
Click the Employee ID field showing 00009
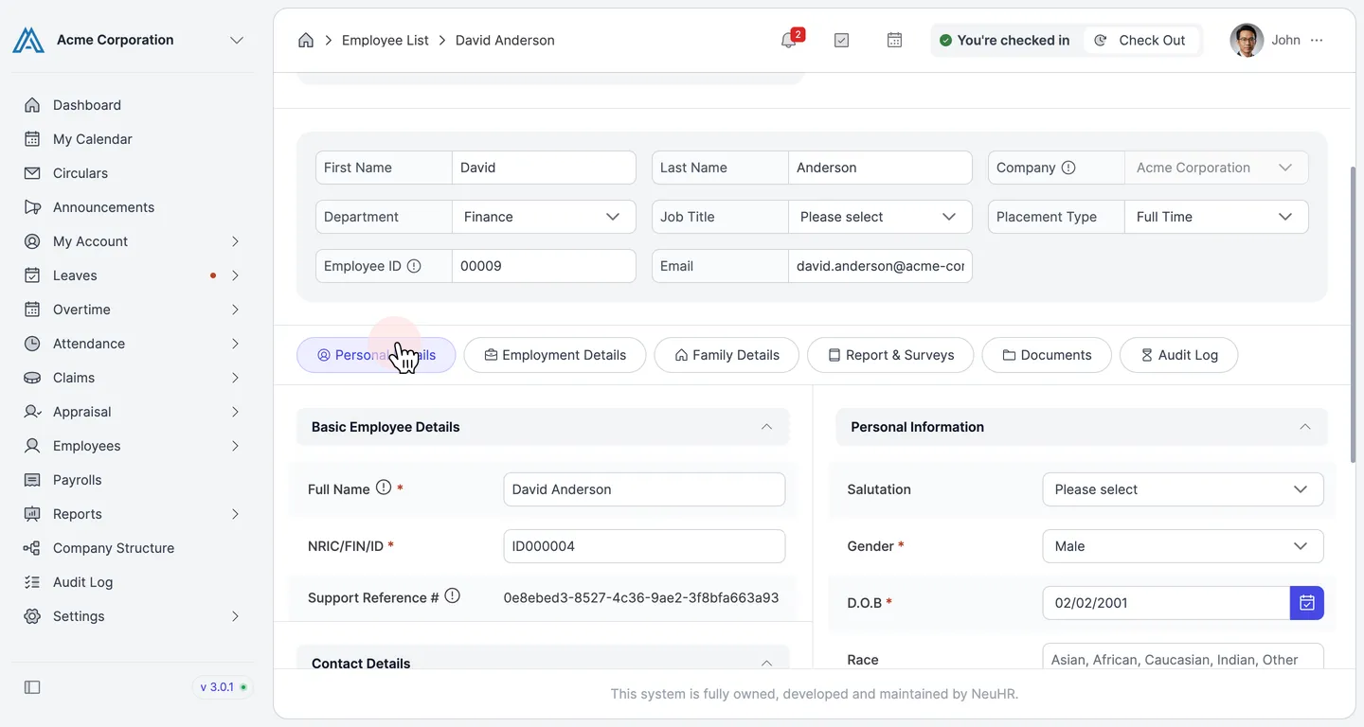click(544, 266)
